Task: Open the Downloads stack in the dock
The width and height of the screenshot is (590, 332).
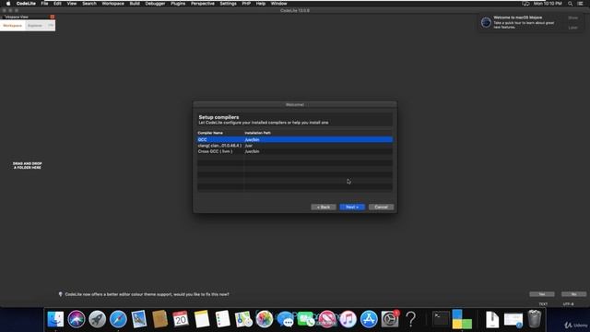Action: coord(513,319)
